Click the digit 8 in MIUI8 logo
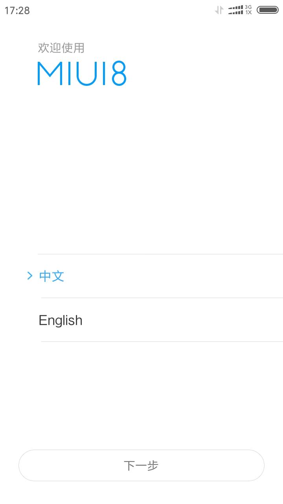 coord(119,73)
